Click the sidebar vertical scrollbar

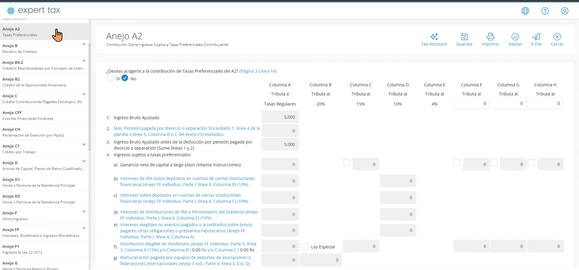[89, 97]
